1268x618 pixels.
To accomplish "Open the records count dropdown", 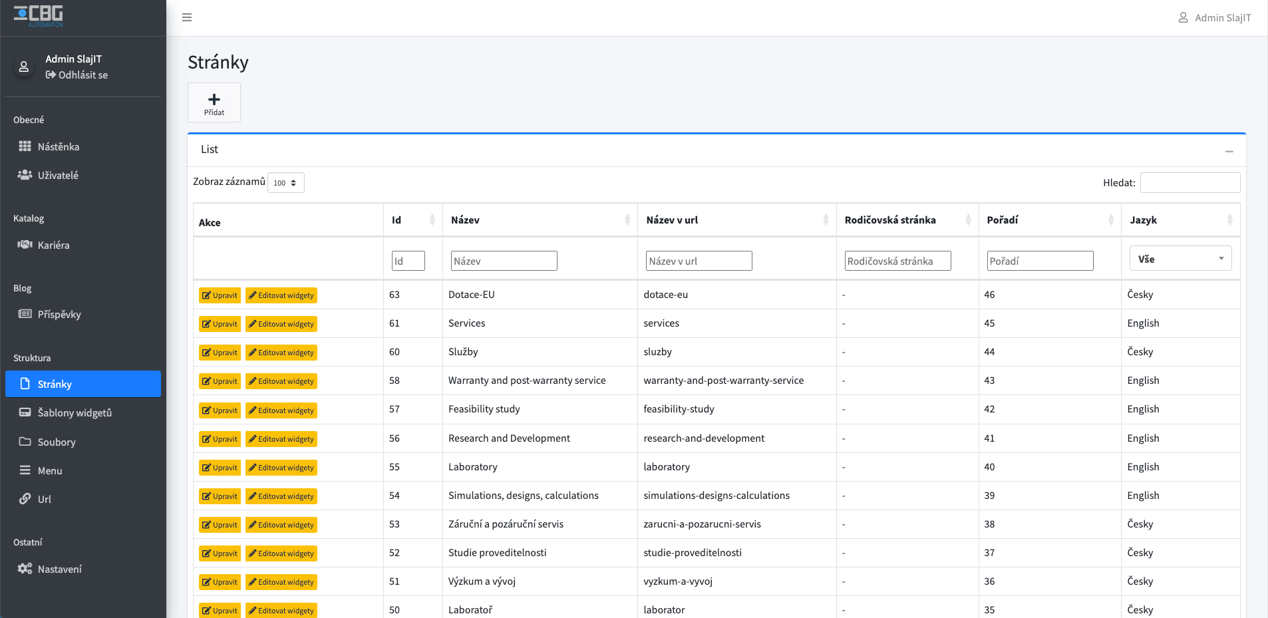I will [x=285, y=183].
